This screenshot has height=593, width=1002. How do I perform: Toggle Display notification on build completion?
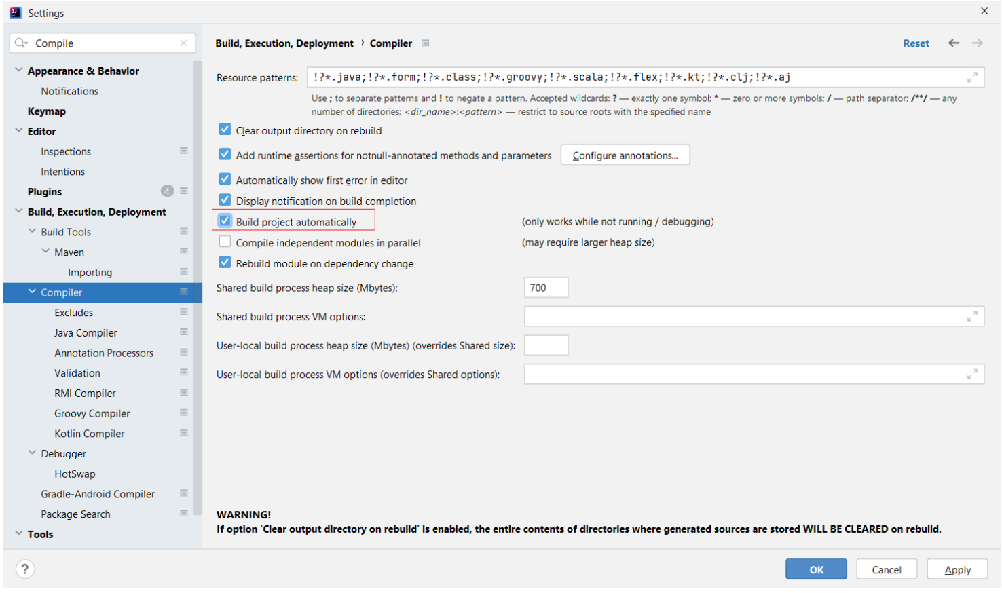click(x=225, y=200)
